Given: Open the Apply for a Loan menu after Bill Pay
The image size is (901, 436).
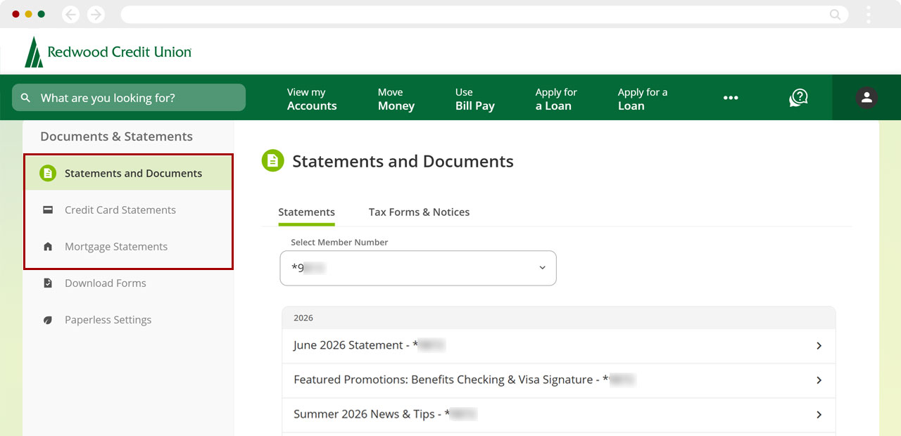Looking at the screenshot, I should (556, 99).
